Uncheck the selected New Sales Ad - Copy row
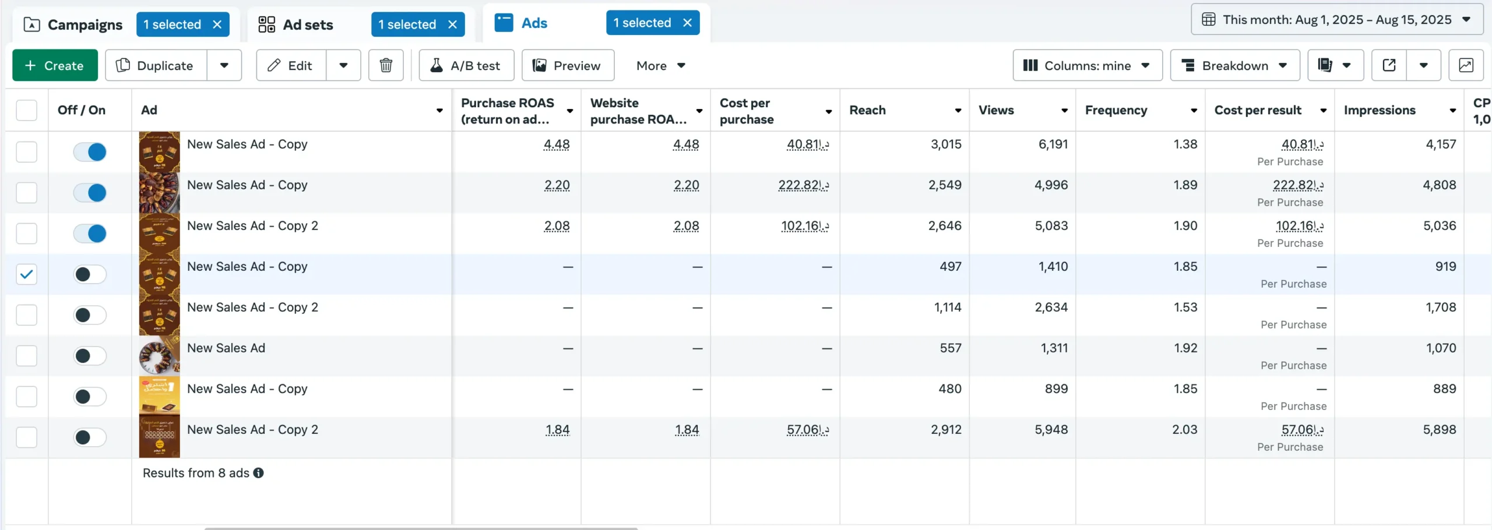1492x530 pixels. [x=27, y=274]
